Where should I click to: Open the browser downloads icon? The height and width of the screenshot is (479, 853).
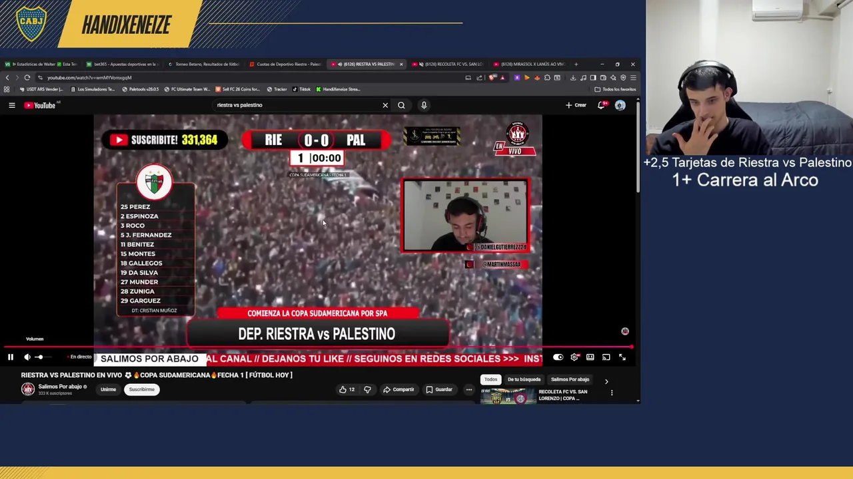tap(572, 77)
